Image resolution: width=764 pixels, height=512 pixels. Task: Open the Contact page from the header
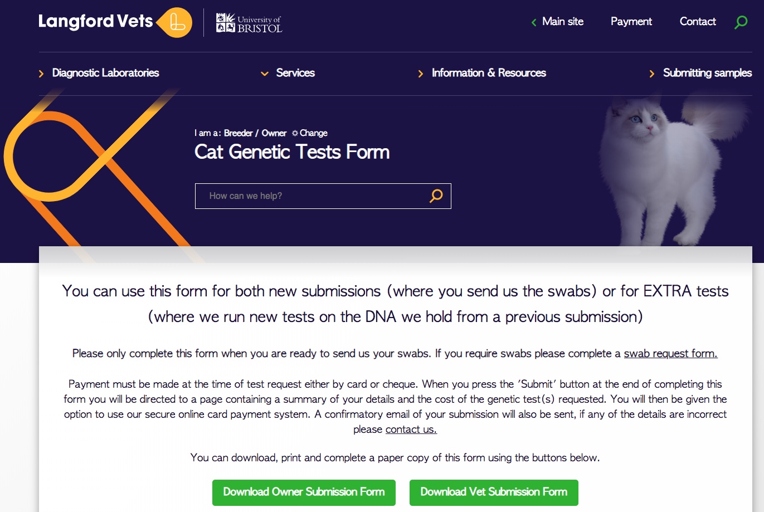point(697,22)
